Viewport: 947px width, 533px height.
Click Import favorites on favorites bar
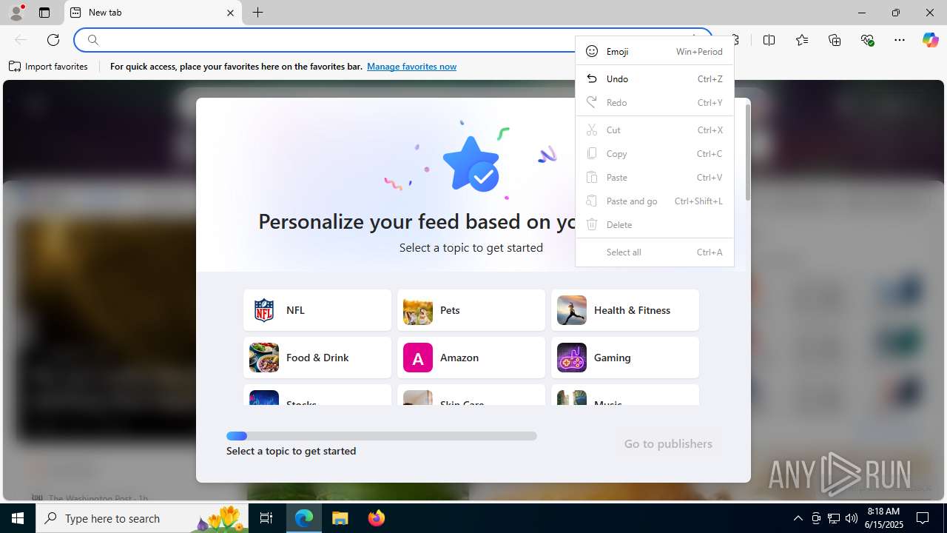point(49,67)
